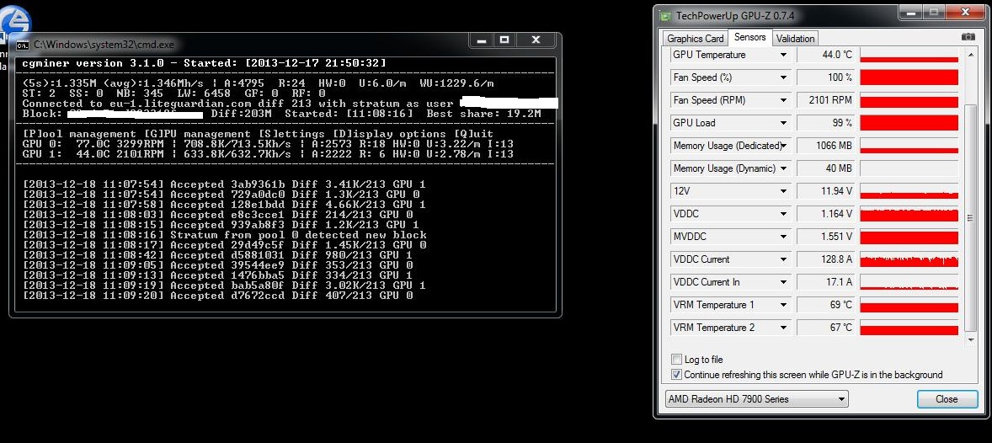The height and width of the screenshot is (443, 992).
Task: Click the Stratum detected new block log line
Action: [x=224, y=235]
